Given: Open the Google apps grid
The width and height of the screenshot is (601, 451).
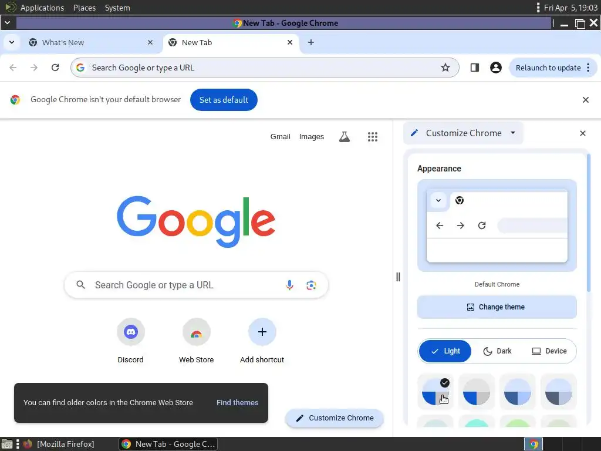Looking at the screenshot, I should pyautogui.click(x=373, y=136).
